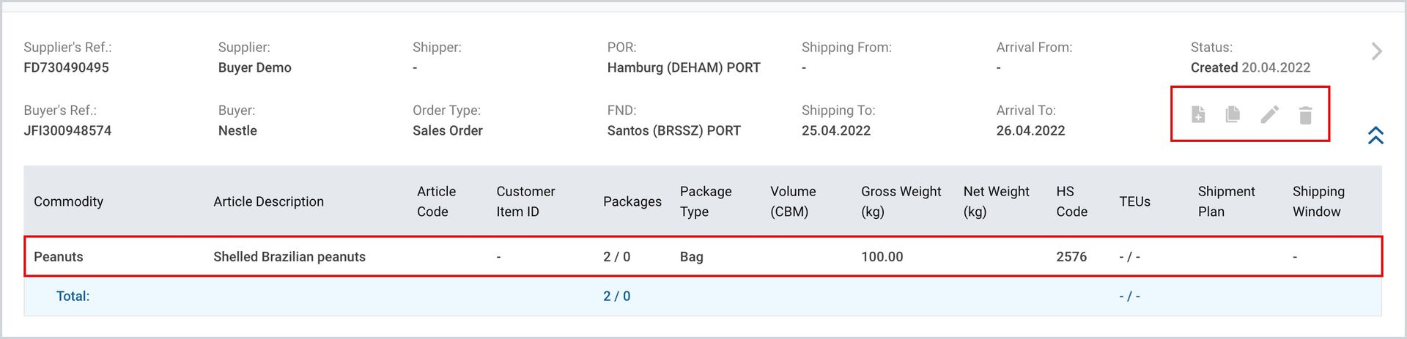Click the Packages column header

(632, 201)
